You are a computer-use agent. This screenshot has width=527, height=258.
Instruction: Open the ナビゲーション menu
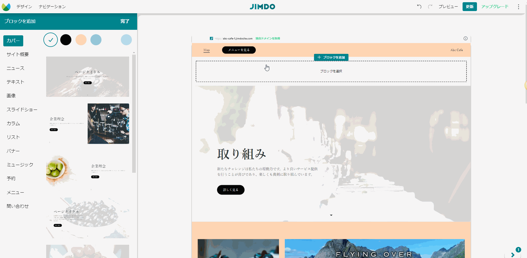point(52,7)
